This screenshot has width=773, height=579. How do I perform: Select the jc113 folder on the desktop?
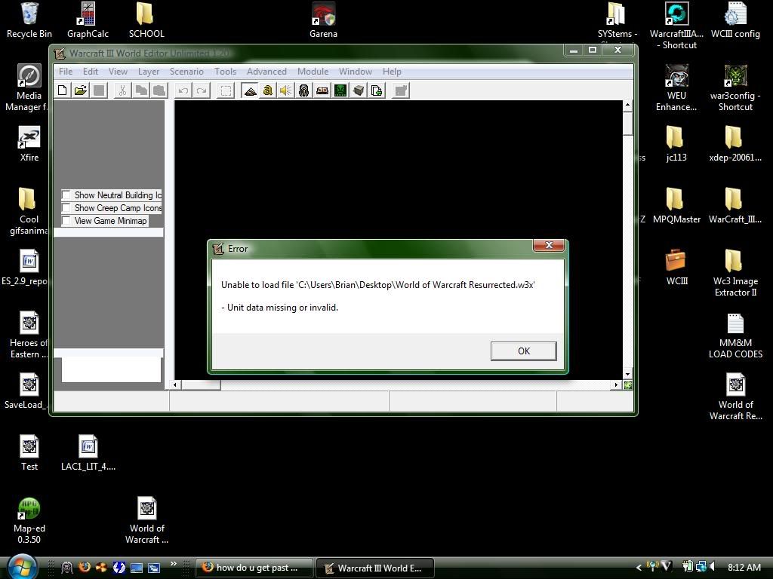(x=676, y=144)
